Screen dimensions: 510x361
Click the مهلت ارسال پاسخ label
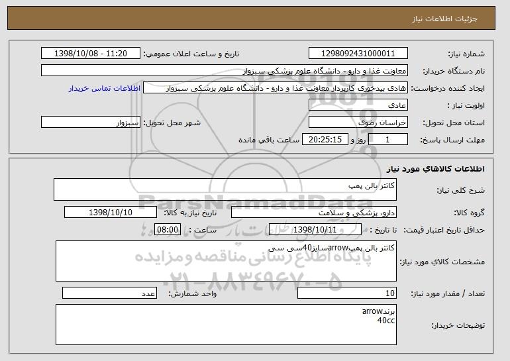[x=452, y=140]
